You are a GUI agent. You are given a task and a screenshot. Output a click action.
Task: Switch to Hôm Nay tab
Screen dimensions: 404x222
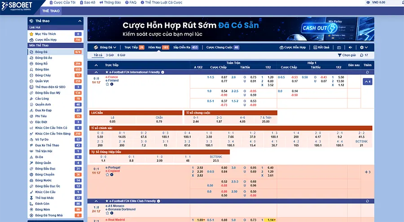pos(158,48)
